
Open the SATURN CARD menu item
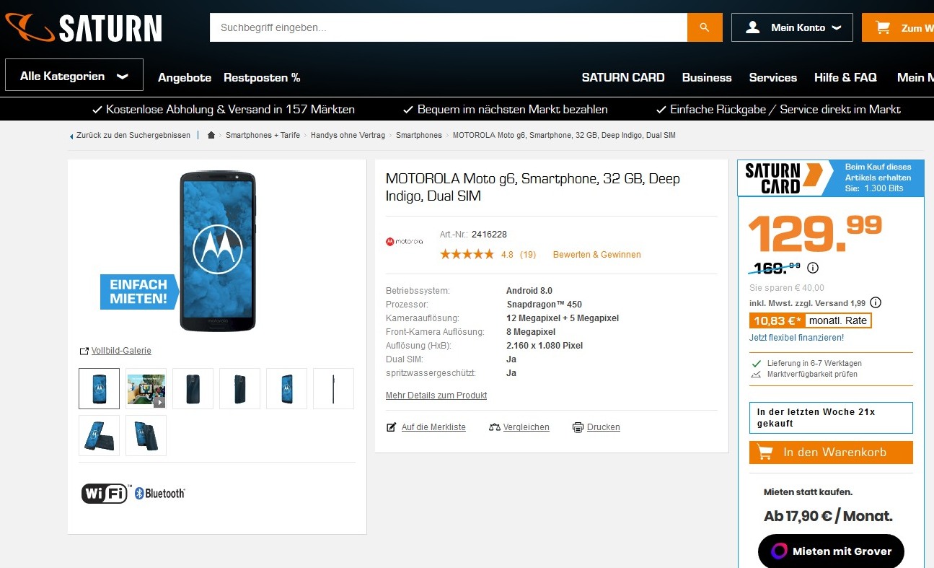point(623,77)
